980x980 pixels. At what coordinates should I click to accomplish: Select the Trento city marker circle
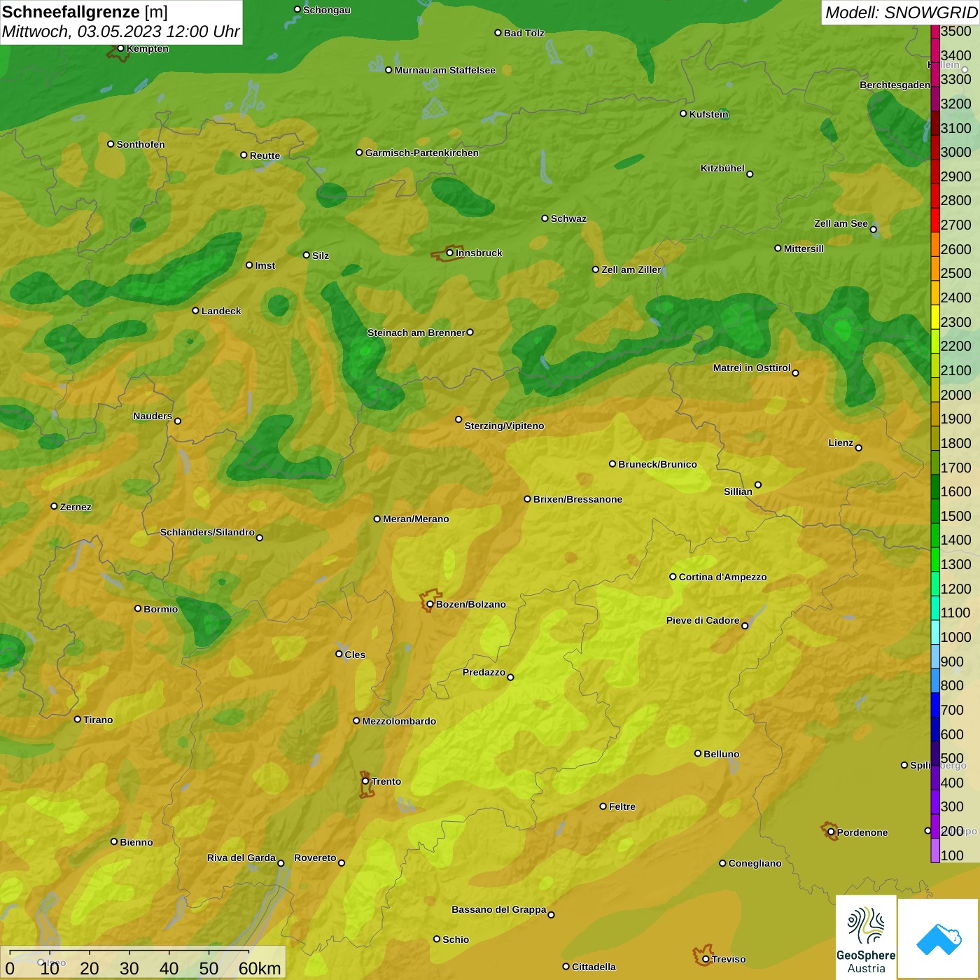pyautogui.click(x=365, y=781)
